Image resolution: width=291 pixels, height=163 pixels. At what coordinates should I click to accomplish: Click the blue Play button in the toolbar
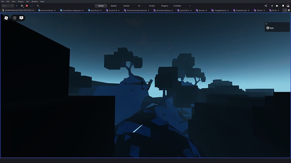17,6
